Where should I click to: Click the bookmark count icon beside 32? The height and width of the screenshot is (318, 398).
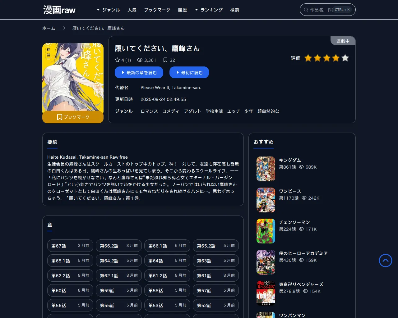coord(165,60)
